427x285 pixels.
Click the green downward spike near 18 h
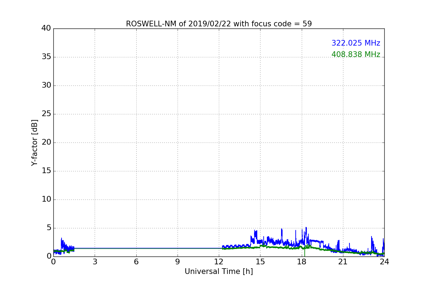(x=305, y=252)
